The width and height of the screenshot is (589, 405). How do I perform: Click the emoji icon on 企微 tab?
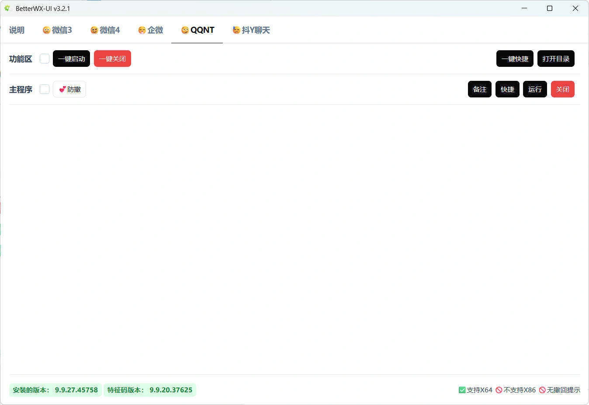coord(141,30)
